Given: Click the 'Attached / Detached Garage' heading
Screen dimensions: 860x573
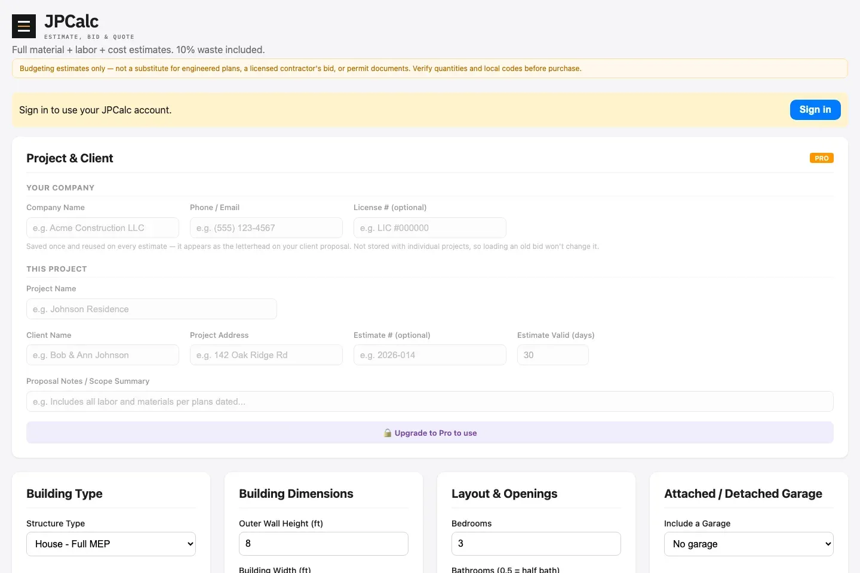Looking at the screenshot, I should [x=744, y=494].
